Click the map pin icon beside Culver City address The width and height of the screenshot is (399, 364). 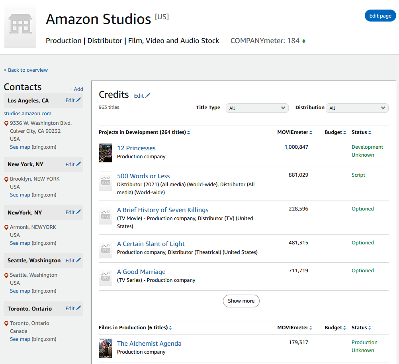(x=6, y=123)
